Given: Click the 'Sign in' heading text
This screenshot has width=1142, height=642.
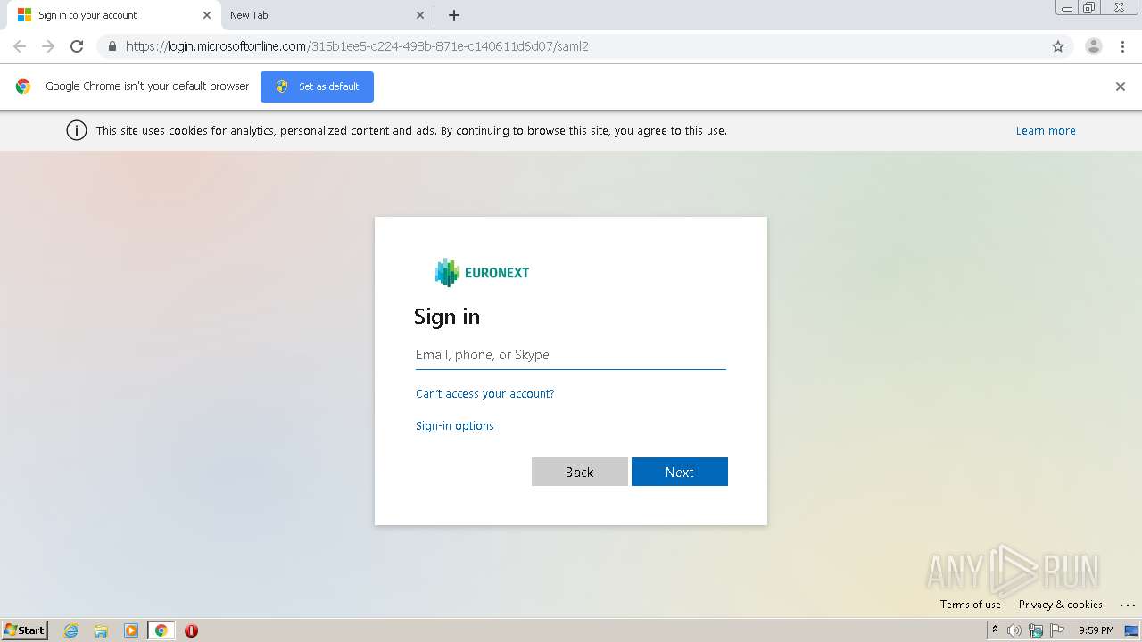Looking at the screenshot, I should (447, 317).
